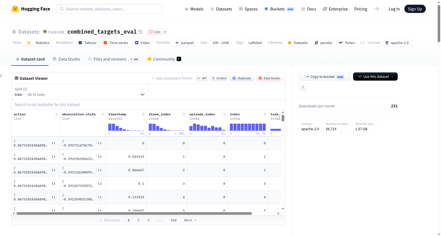The width and height of the screenshot is (441, 237).
Task: Open the Datasets library tag
Action: (x=298, y=43)
